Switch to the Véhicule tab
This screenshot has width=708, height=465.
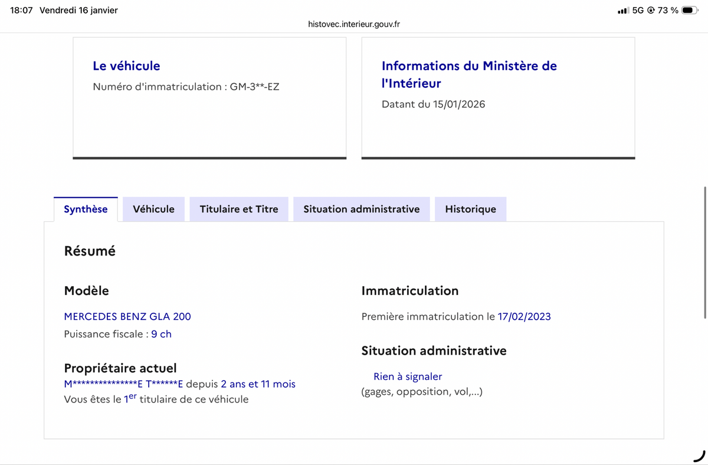[x=153, y=209]
